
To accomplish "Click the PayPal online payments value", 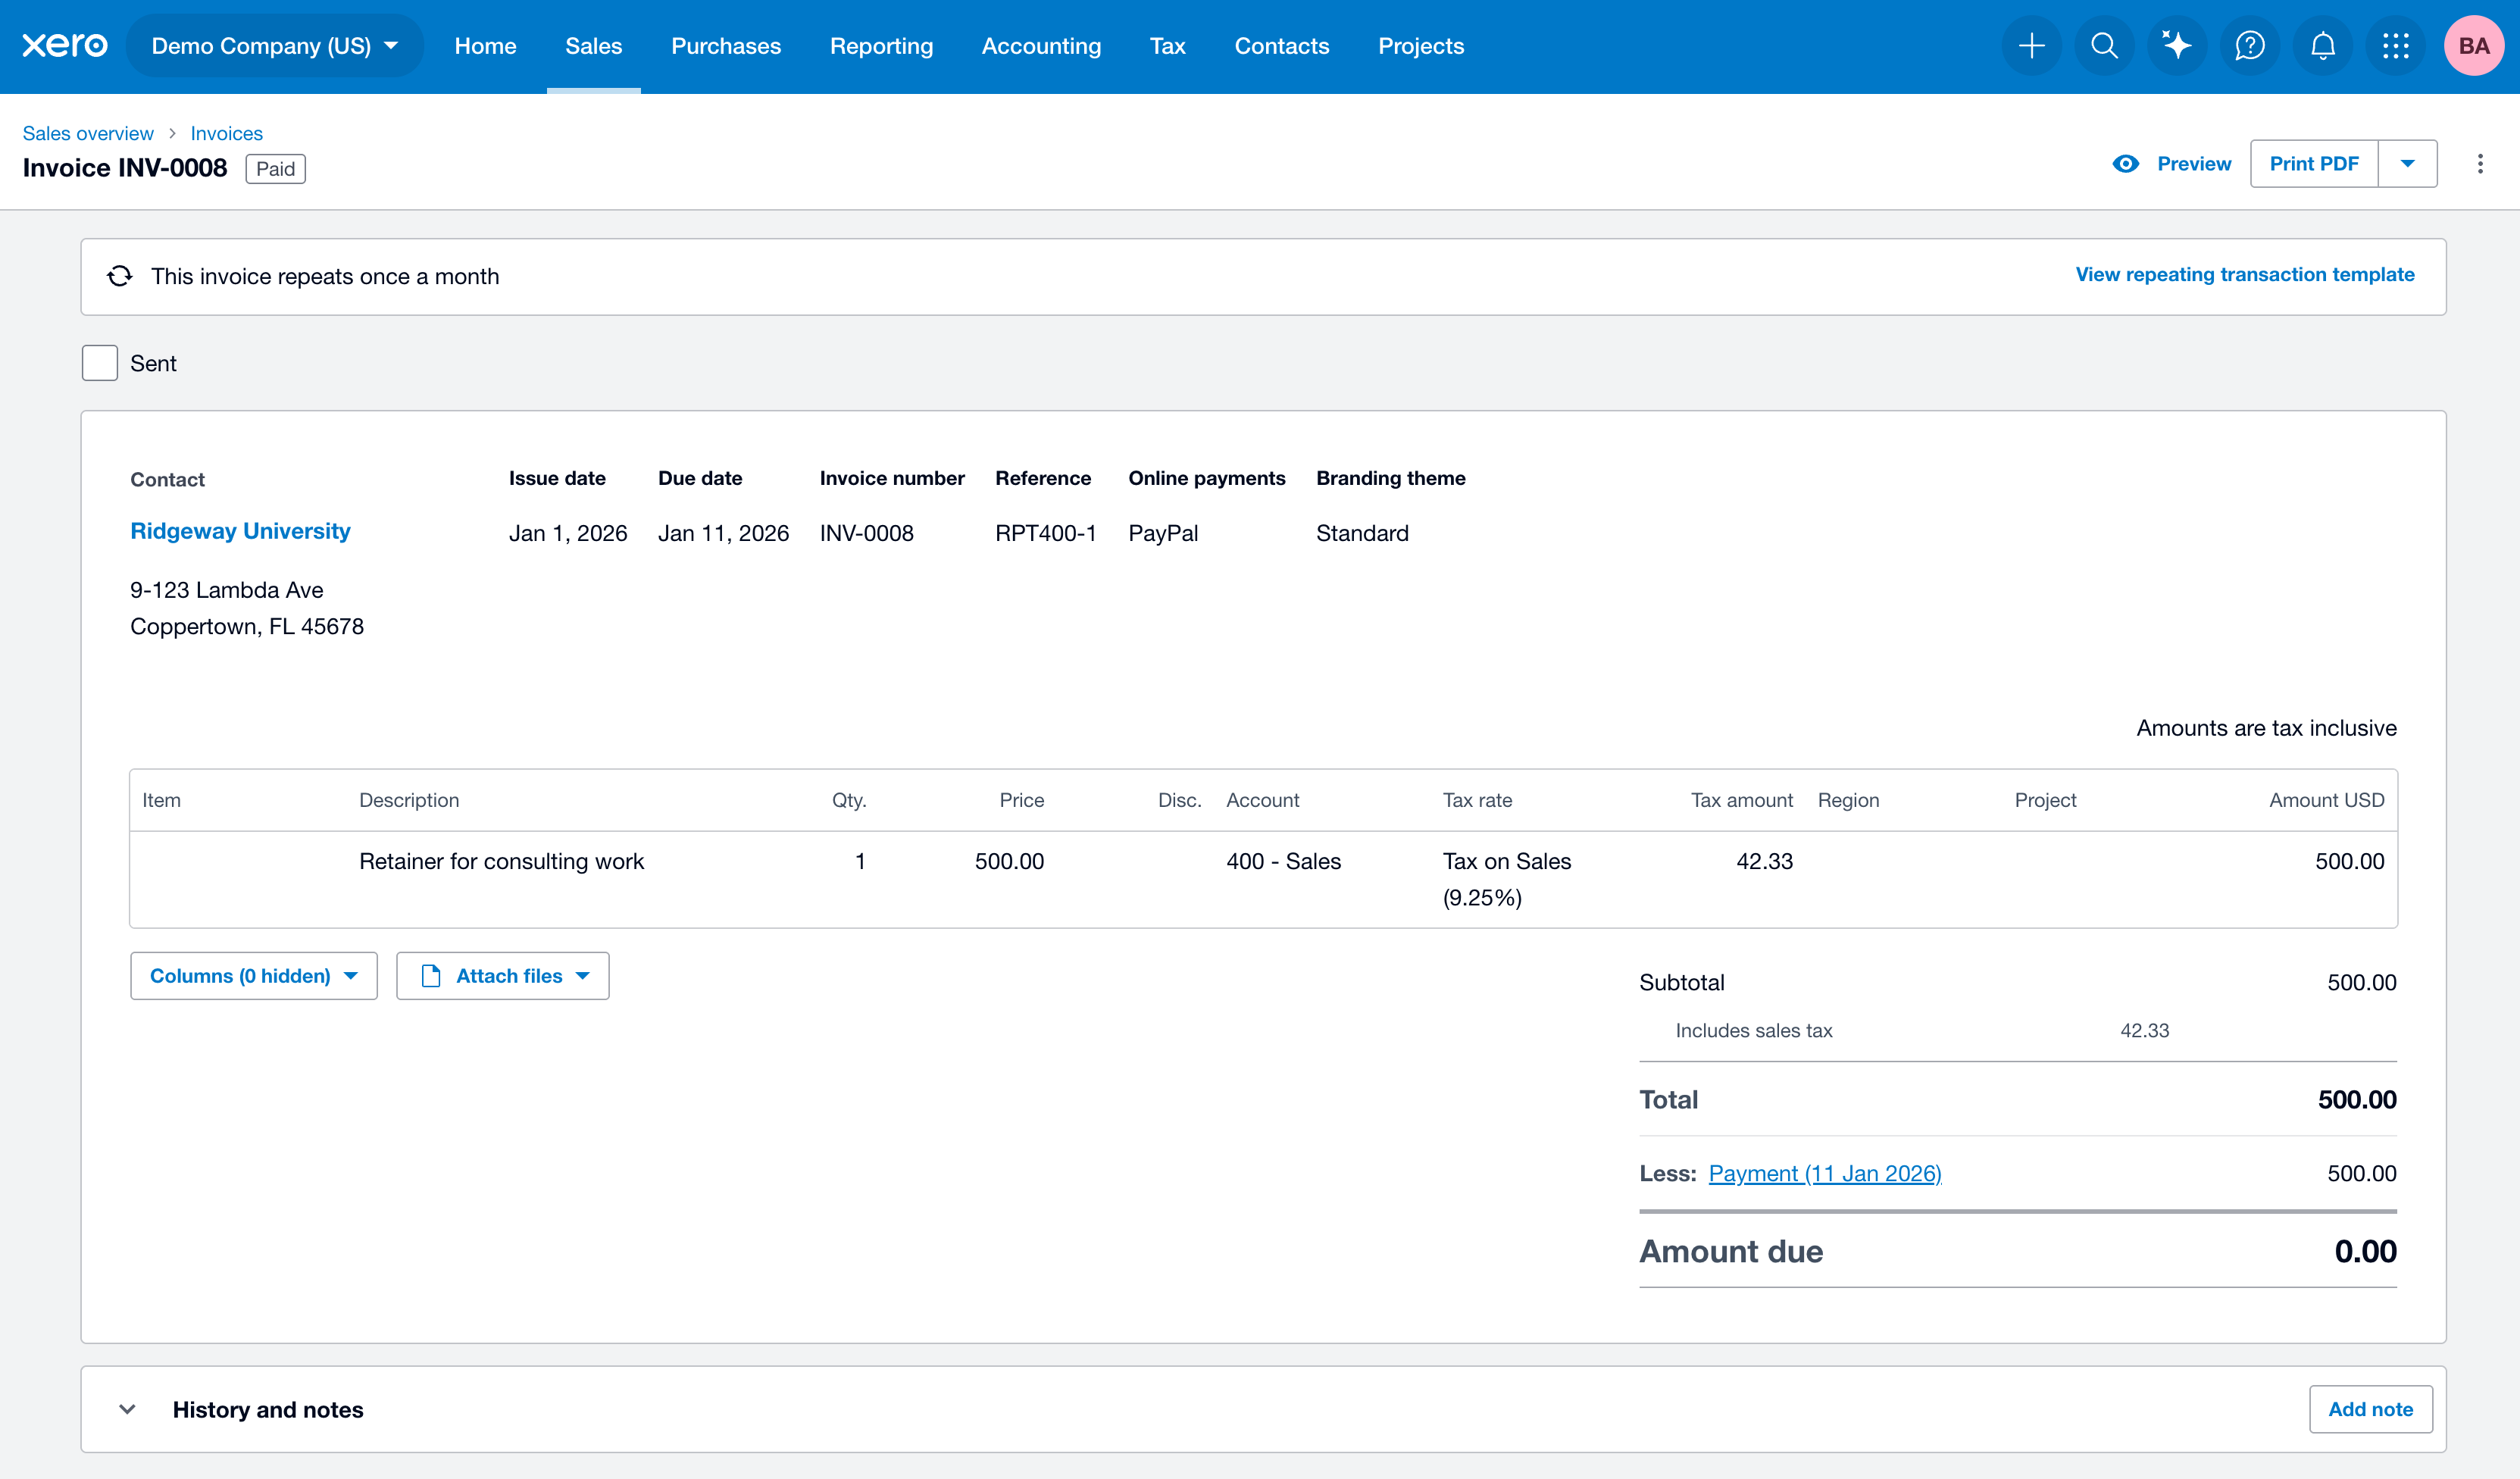I will pos(1163,533).
